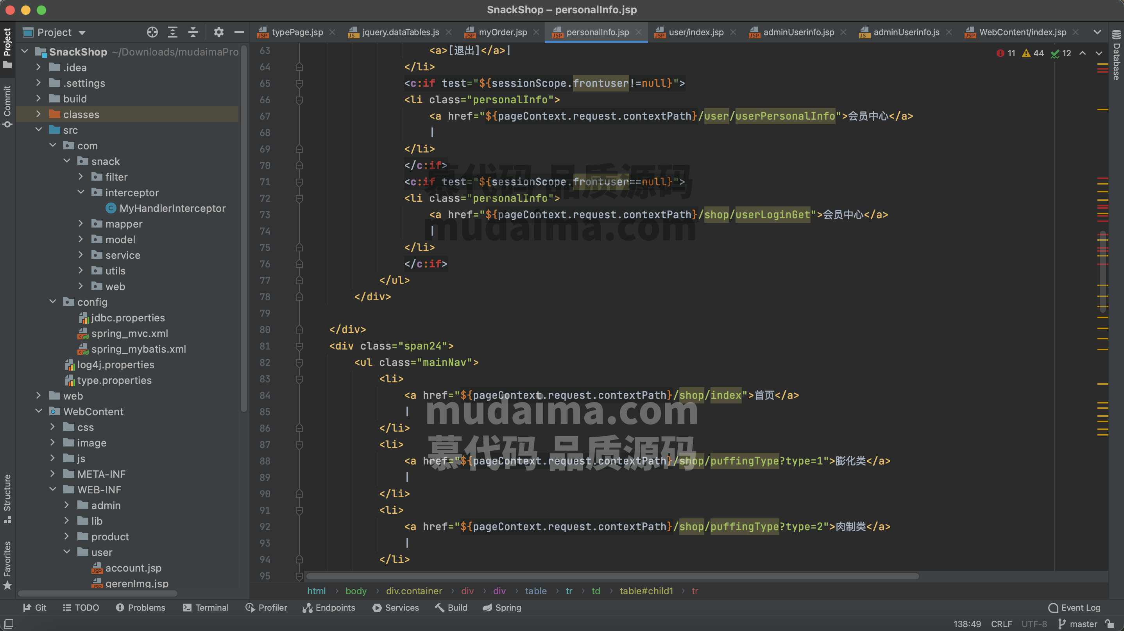1124x631 pixels.
Task: Open the Commit tool window side tab
Action: [x=7, y=106]
